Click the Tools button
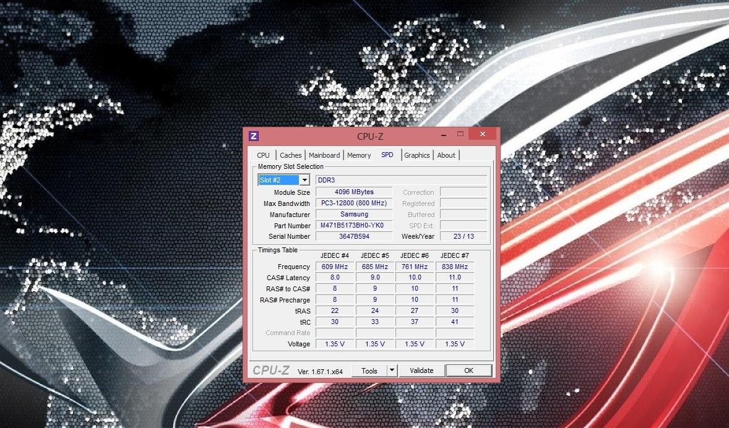The width and height of the screenshot is (729, 428). point(369,370)
